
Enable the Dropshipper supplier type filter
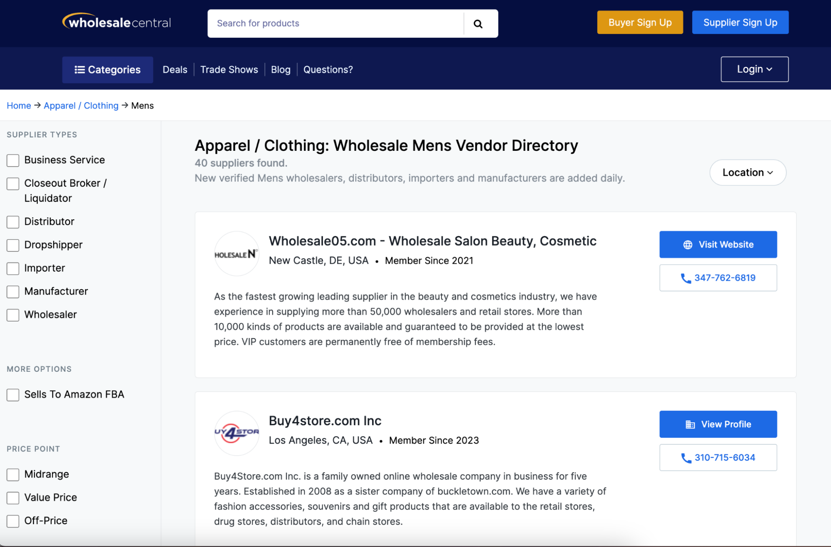(13, 244)
